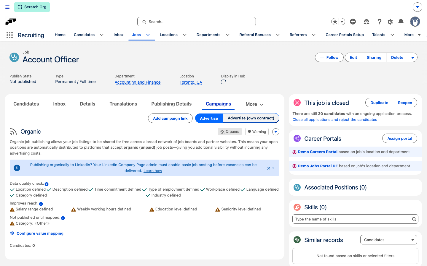Open the user profile avatar
The image size is (427, 266).
coord(415,22)
